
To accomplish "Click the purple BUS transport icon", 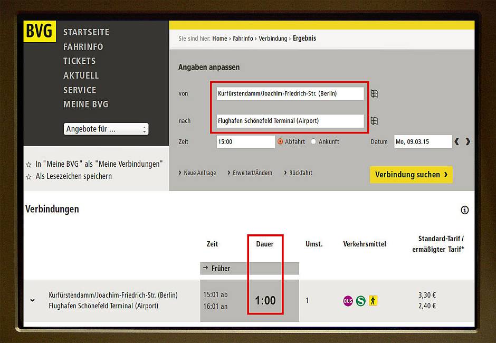I will click(x=348, y=301).
